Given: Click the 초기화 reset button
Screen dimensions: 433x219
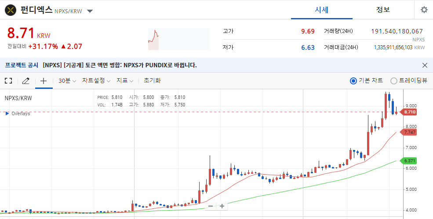Looking at the screenshot, I should coord(152,80).
